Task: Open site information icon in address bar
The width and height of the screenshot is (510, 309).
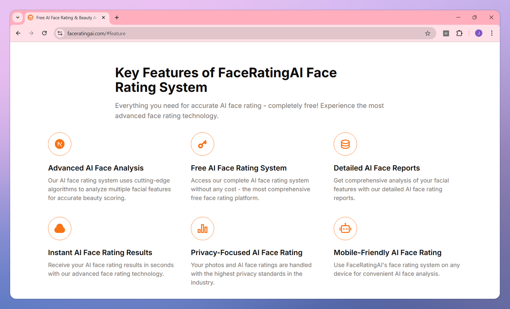Action: tap(60, 33)
